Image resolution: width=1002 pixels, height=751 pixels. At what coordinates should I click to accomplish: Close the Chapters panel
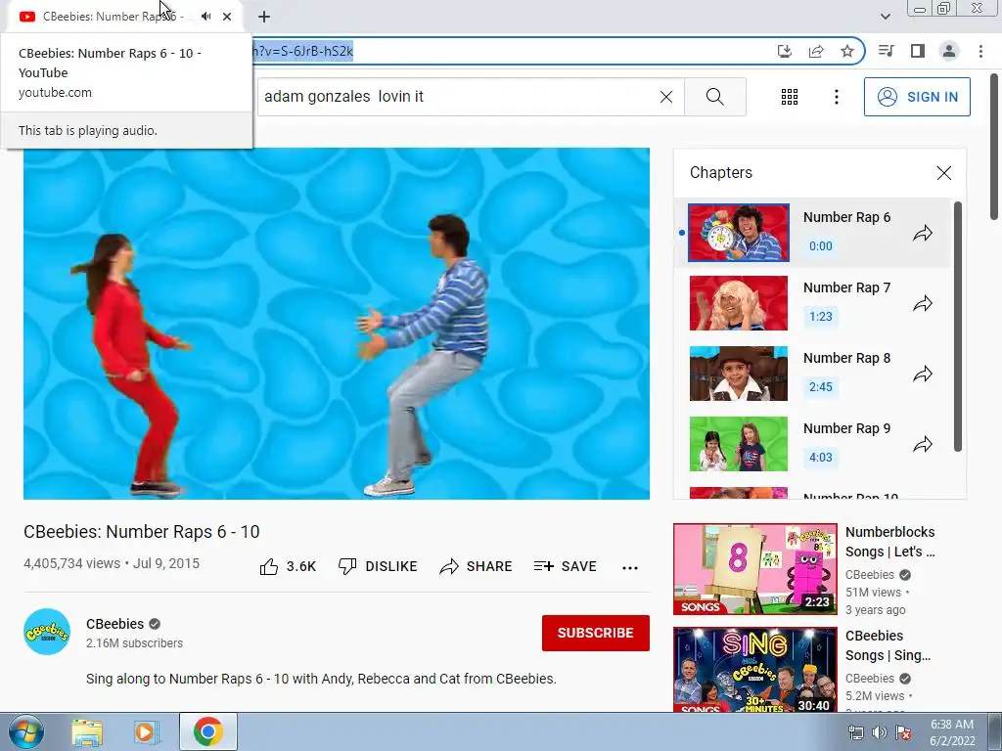pos(944,173)
